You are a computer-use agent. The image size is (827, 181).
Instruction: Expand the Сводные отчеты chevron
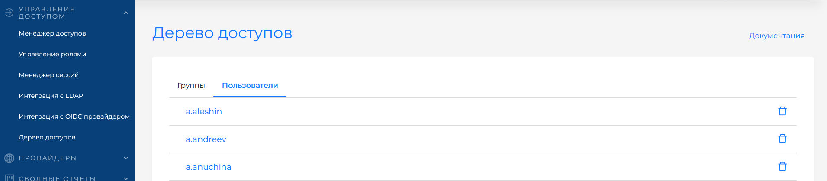coord(126,178)
